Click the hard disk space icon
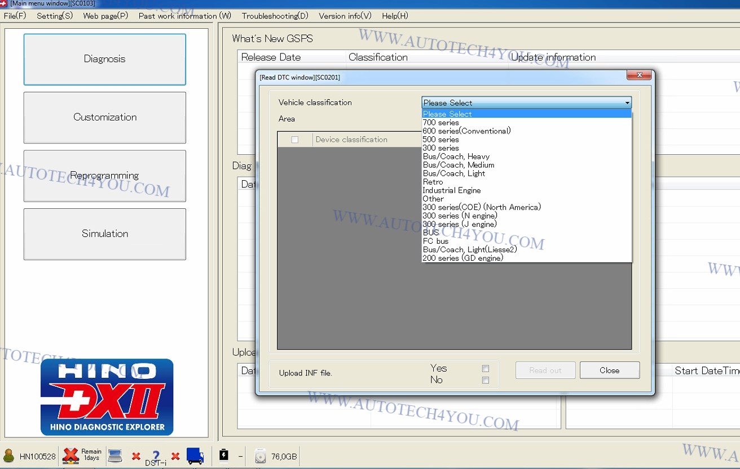This screenshot has height=469, width=740. point(261,455)
